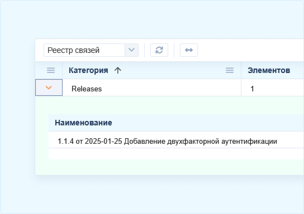Open release 1.1.4 от 2025-01-25 entry
The height and width of the screenshot is (214, 304).
point(167,141)
